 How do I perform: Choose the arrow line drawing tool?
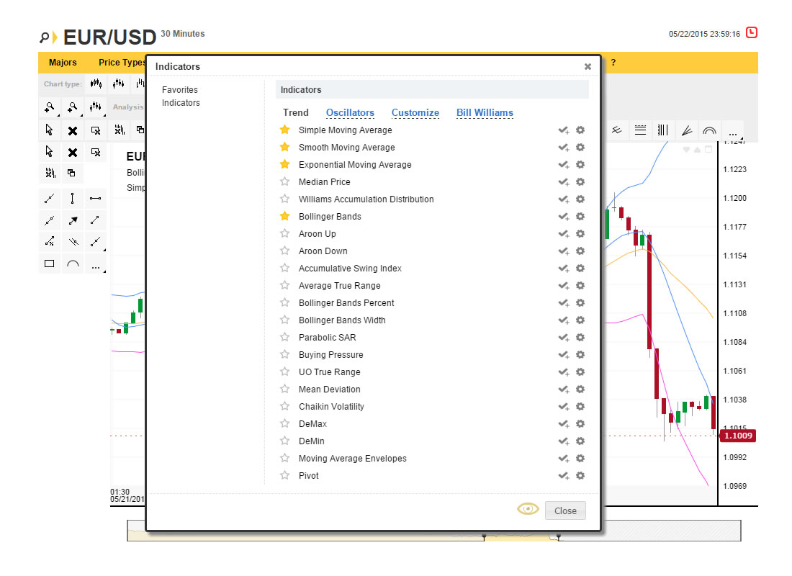pyautogui.click(x=72, y=220)
